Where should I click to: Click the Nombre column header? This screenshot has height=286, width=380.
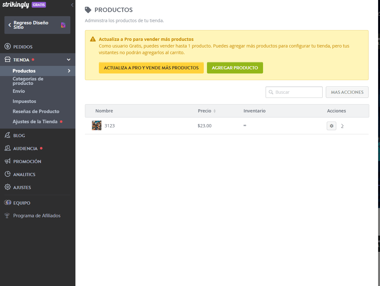tap(104, 111)
